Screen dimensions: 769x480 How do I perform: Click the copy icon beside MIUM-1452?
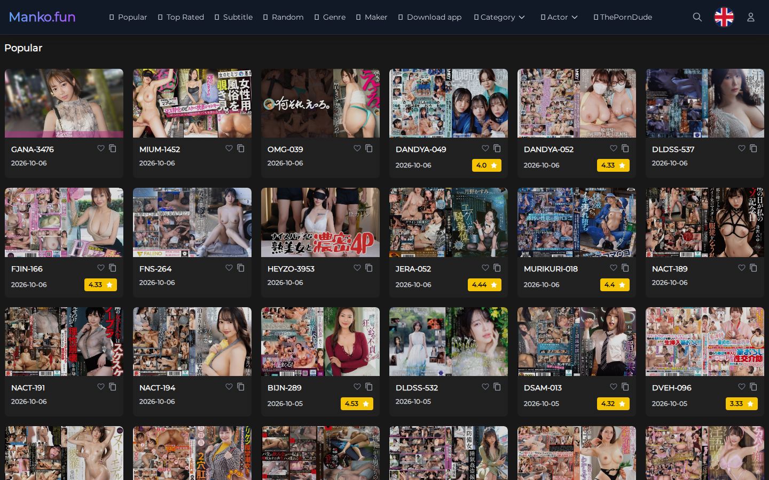coord(241,148)
